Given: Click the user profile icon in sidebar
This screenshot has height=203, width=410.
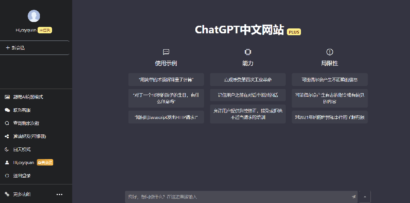Looking at the screenshot, I should pyautogui.click(x=7, y=162).
